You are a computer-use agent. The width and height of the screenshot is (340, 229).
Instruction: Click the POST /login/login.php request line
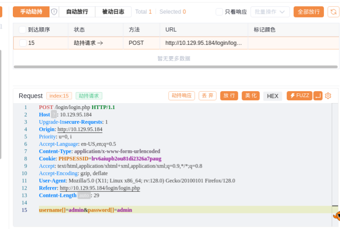(x=77, y=107)
